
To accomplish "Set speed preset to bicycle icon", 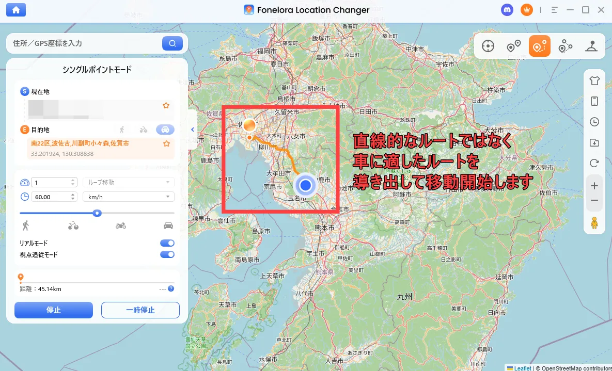I will point(73,225).
